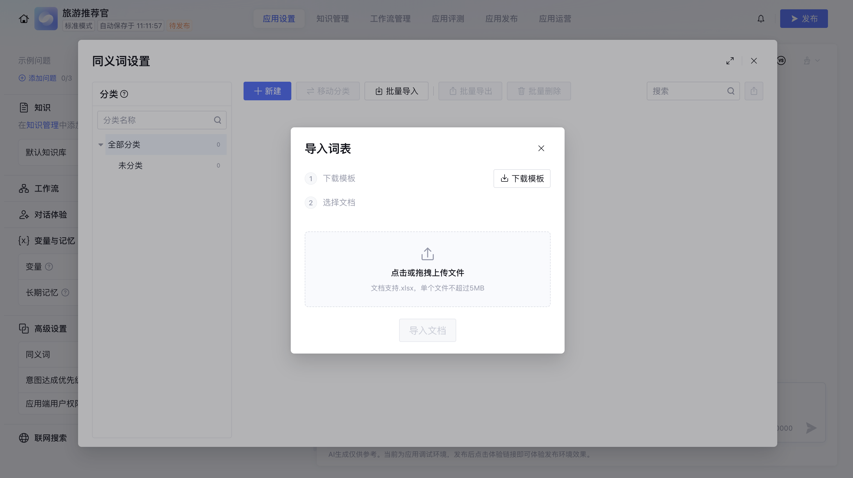Click export icon beside the search box
The width and height of the screenshot is (853, 478).
click(x=754, y=91)
